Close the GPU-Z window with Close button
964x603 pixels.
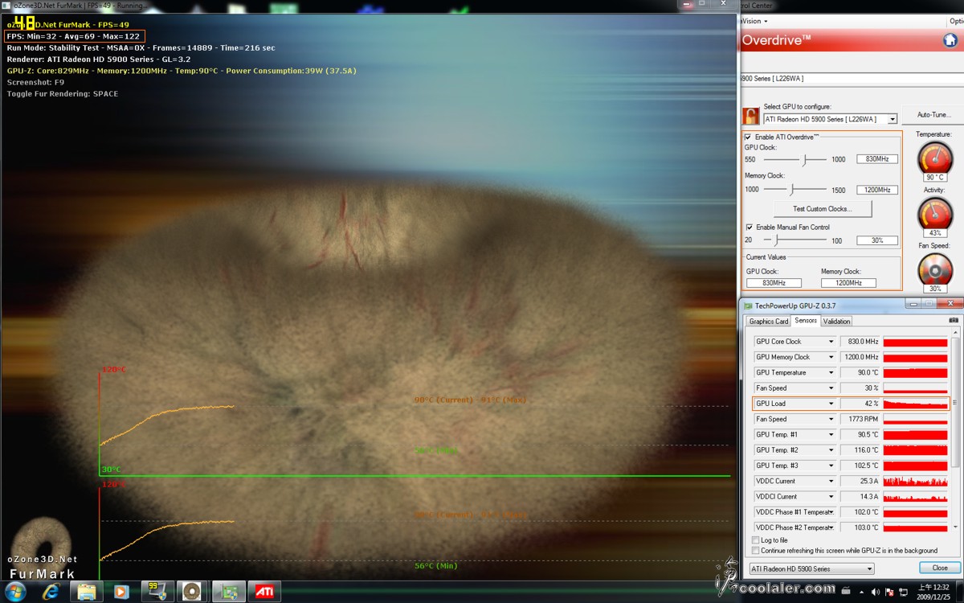tap(939, 568)
